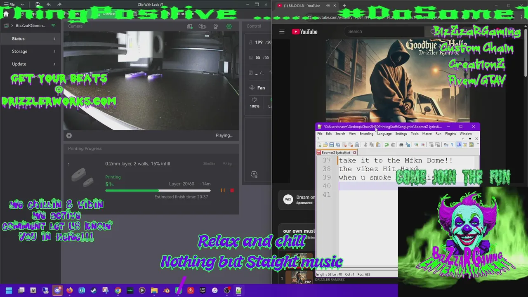Open the File menu in Bambu Studio
Viewport: 528px width, 297px height.
pos(9,5)
